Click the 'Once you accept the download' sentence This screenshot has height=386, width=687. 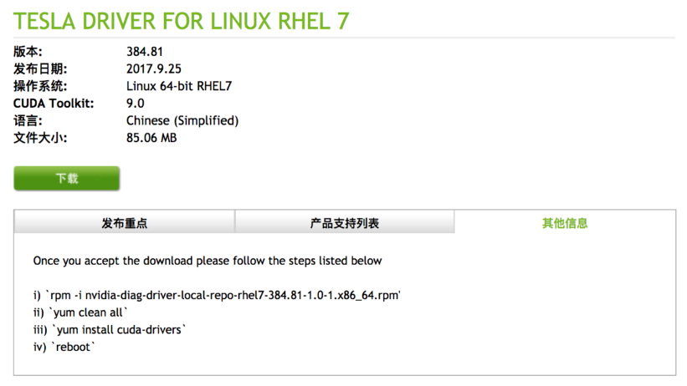pyautogui.click(x=208, y=261)
